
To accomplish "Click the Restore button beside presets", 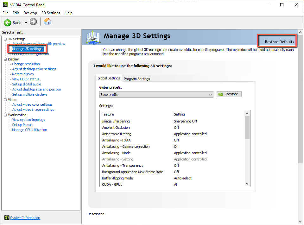I will [229, 94].
